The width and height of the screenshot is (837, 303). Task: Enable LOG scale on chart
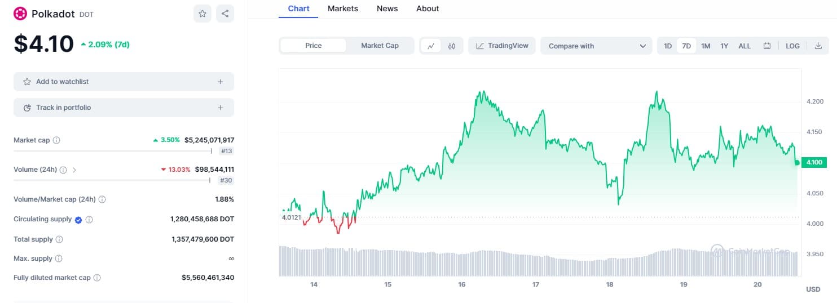pyautogui.click(x=792, y=46)
